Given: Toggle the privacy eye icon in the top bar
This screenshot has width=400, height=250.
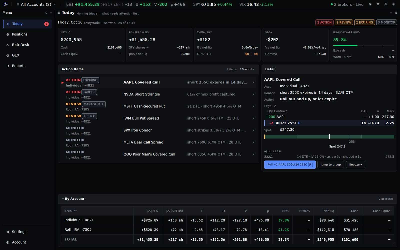Looking at the screenshot, I should coord(386,4).
